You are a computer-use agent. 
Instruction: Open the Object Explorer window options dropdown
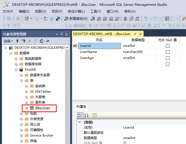click(57, 34)
